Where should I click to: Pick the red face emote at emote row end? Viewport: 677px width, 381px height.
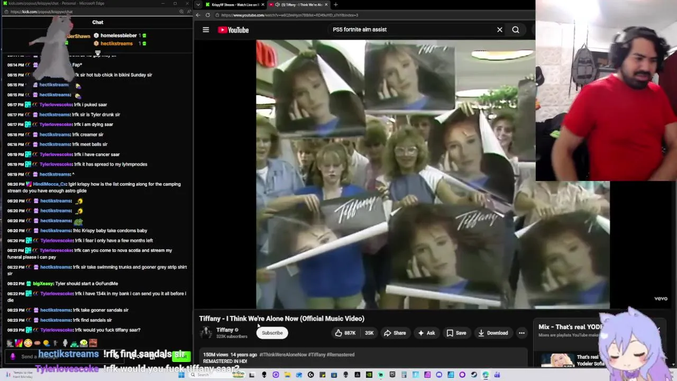(x=93, y=343)
